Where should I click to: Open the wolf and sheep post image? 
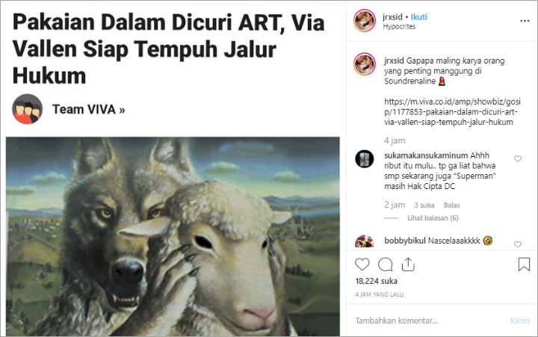(x=173, y=236)
